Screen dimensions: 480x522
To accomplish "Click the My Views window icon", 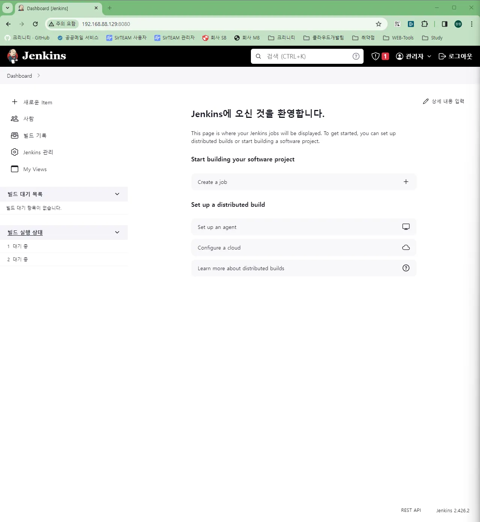I will 15,169.
